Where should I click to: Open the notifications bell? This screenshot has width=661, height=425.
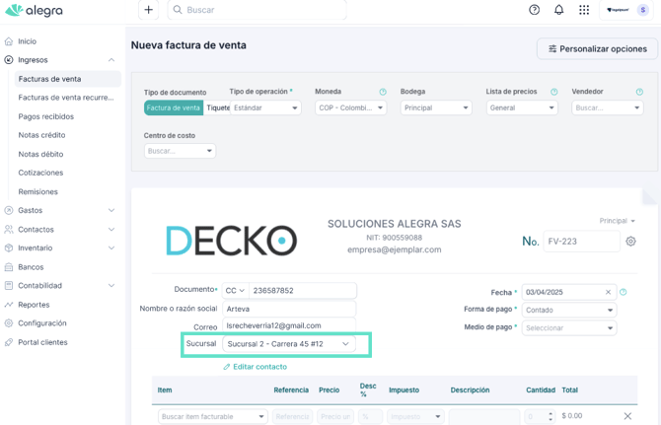[558, 10]
